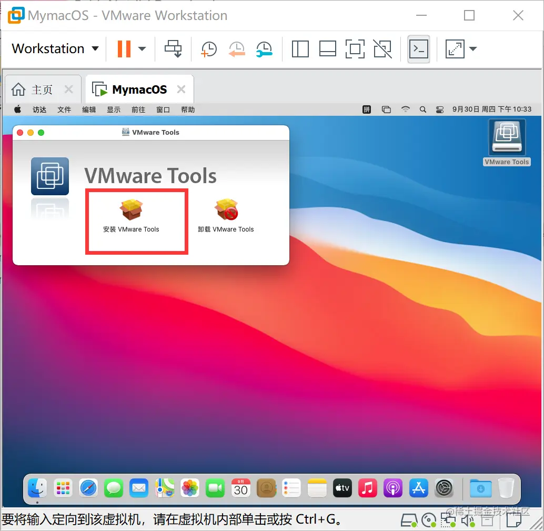Image resolution: width=544 pixels, height=531 pixels.
Task: Open the Wi-Fi status menu
Action: (x=405, y=109)
